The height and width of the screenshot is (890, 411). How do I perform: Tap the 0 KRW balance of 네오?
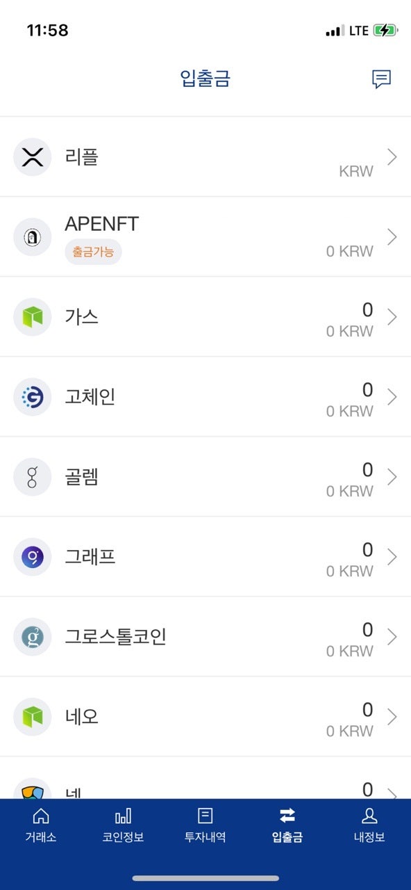point(350,731)
